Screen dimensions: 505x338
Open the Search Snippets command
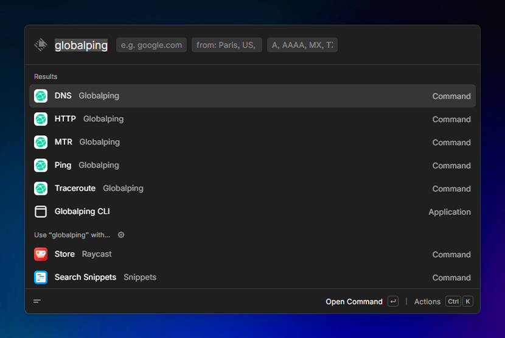(252, 277)
